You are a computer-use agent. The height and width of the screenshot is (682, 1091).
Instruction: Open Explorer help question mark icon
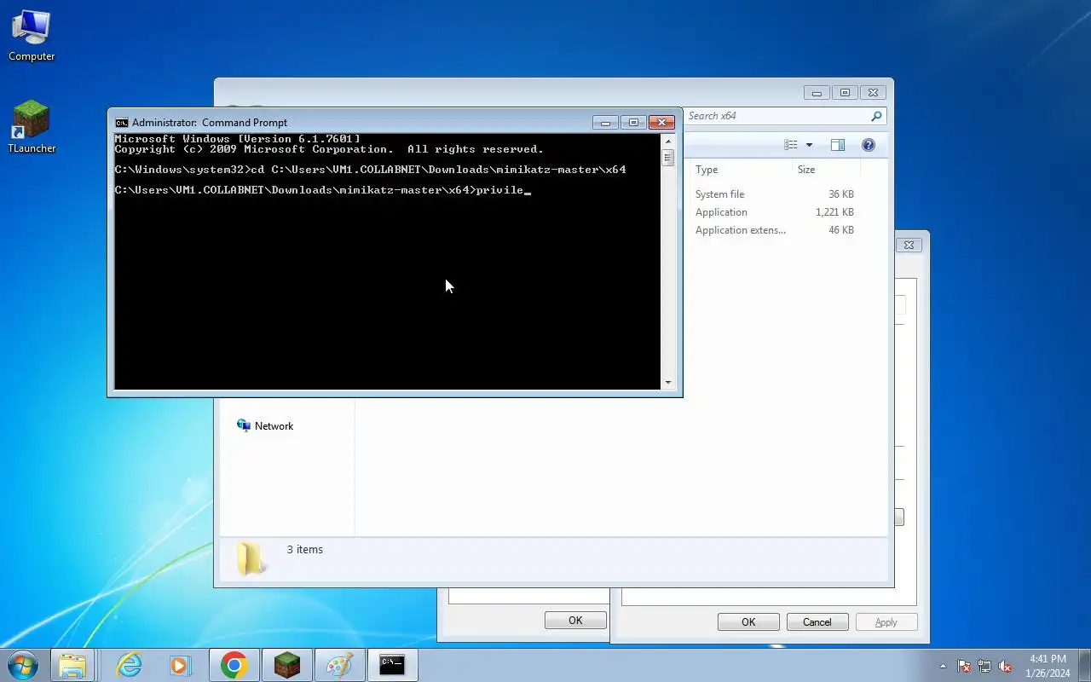tap(869, 145)
